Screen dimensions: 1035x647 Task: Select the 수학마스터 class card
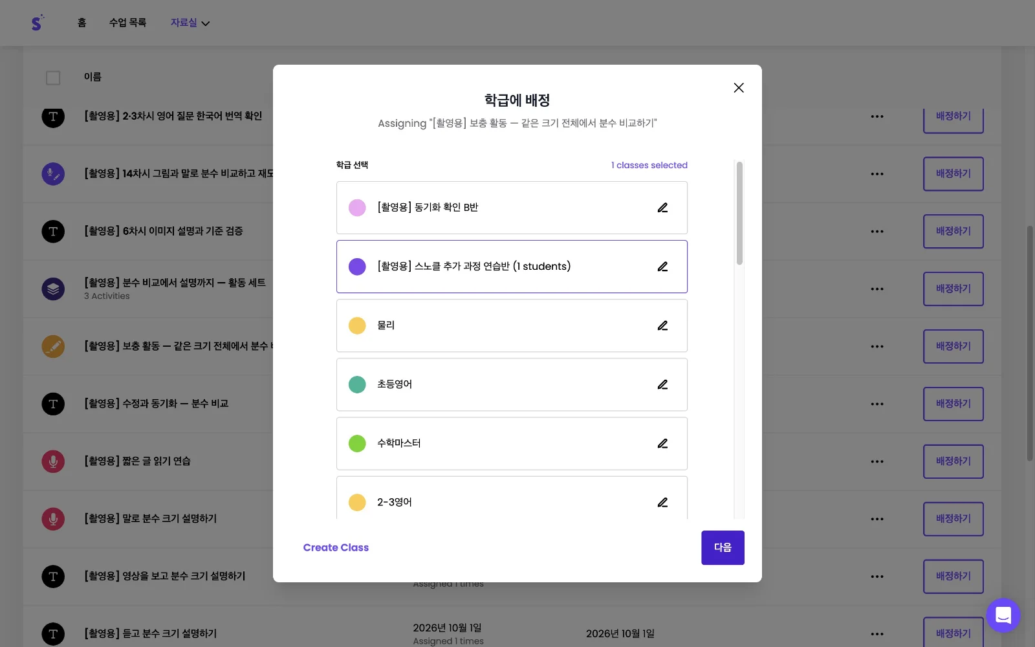512,443
